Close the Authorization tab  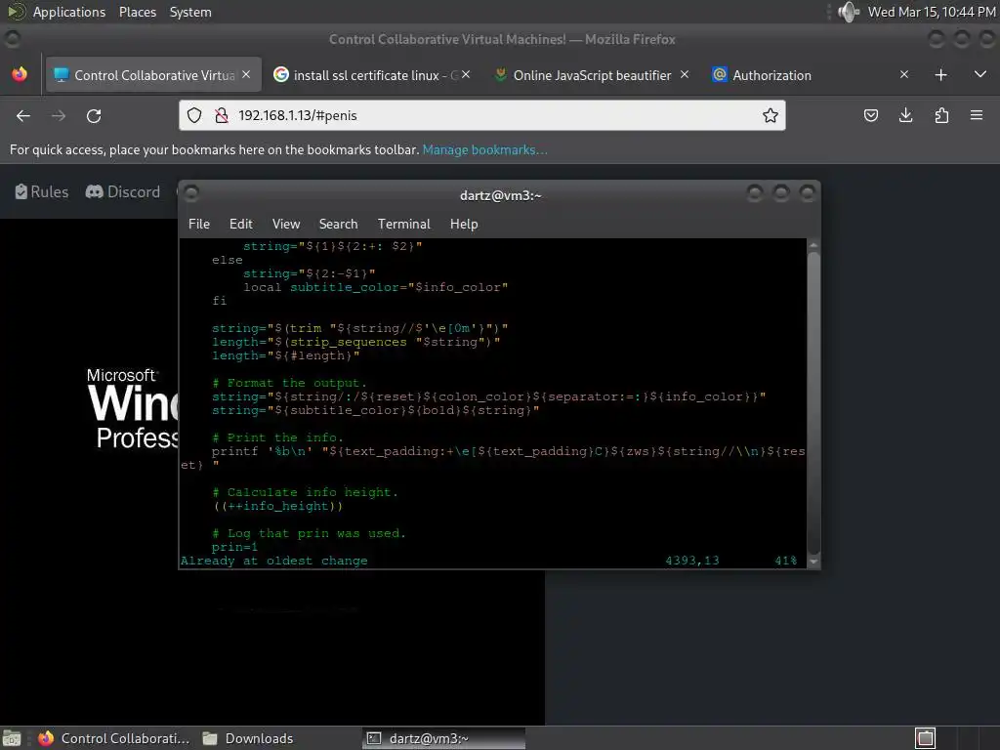(x=903, y=74)
